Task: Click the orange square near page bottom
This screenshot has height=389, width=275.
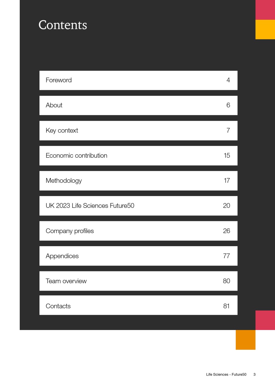Action: 246,340
